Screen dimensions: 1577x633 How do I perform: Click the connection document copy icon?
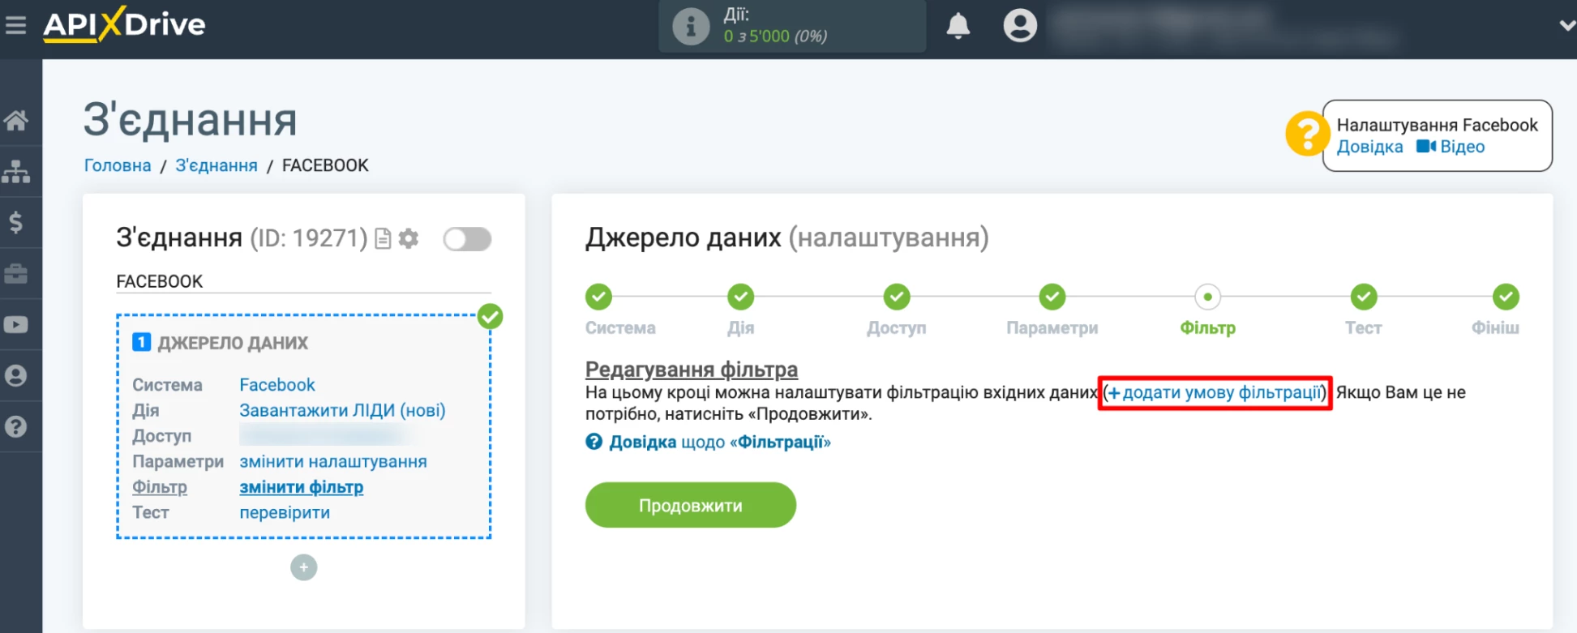[384, 239]
